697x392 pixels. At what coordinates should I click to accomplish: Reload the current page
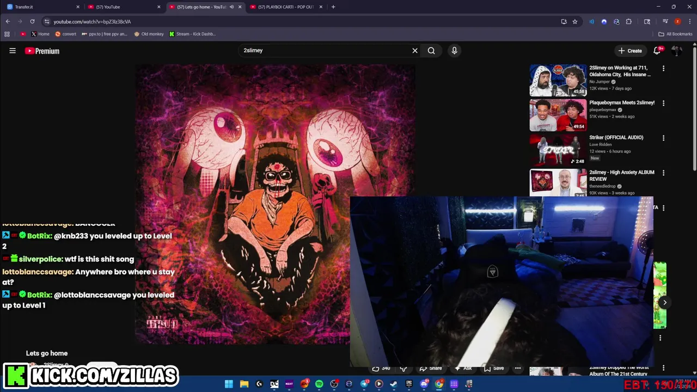[x=32, y=21]
